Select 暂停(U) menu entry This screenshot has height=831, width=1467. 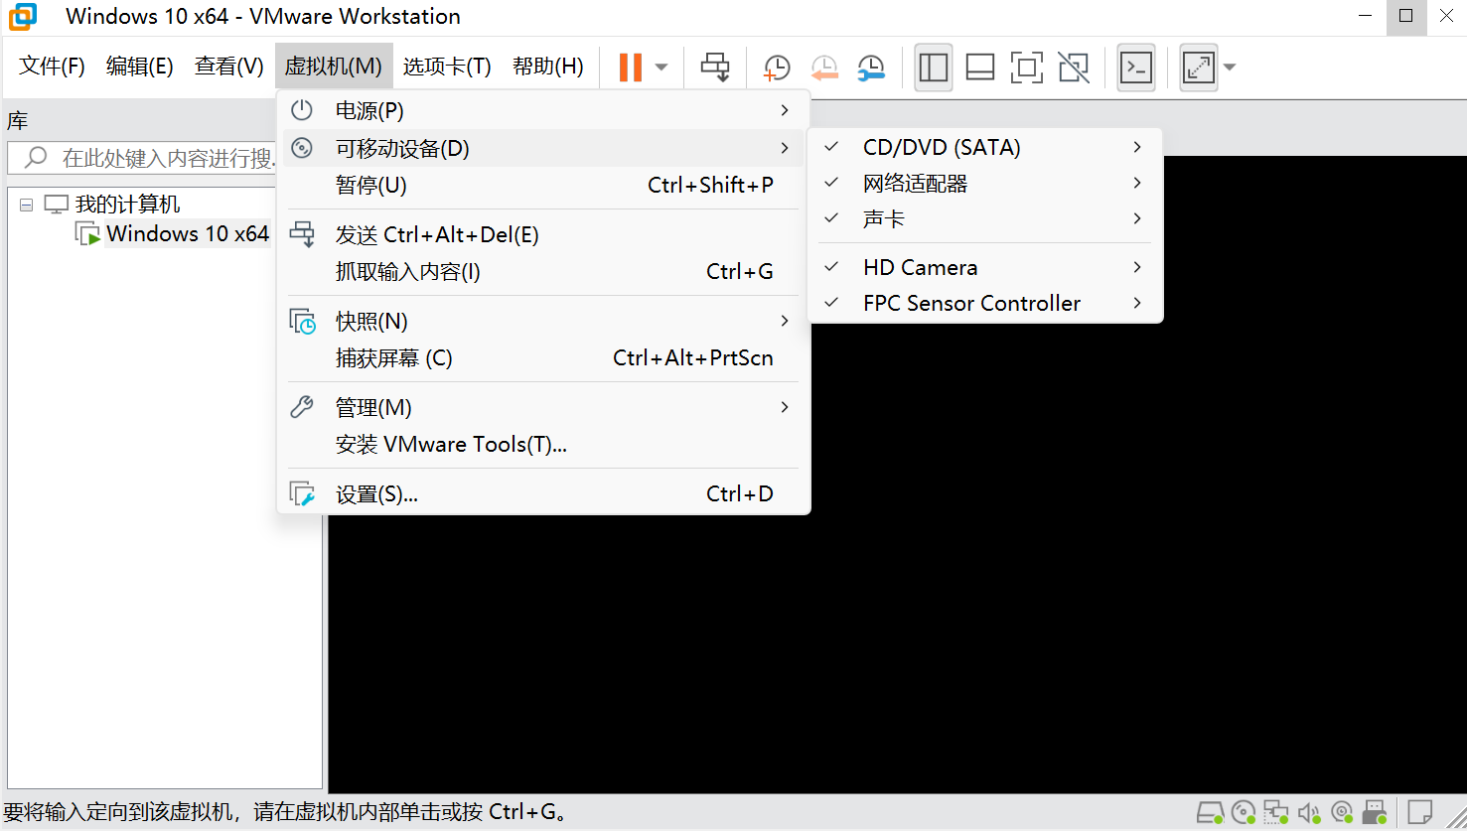coord(543,186)
